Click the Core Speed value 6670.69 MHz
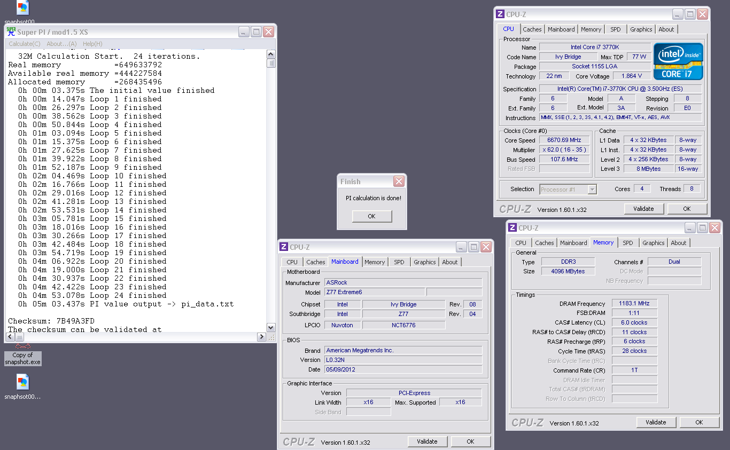 pyautogui.click(x=564, y=140)
